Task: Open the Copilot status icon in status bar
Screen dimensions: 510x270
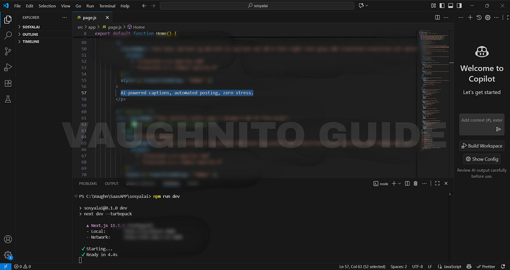Action: pyautogui.click(x=469, y=266)
